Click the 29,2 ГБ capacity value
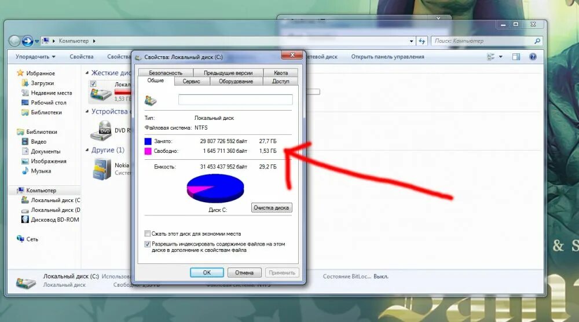Screen dimensions: 579x322 click(x=267, y=167)
